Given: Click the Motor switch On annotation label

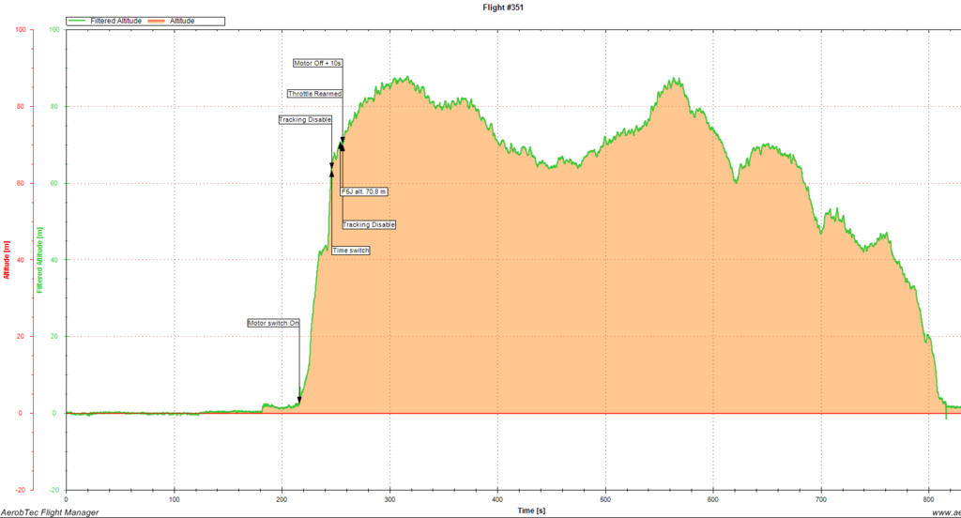Looking at the screenshot, I should click(x=273, y=323).
